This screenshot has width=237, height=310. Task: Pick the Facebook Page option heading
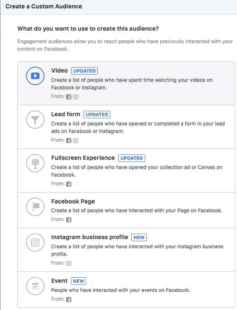(x=73, y=201)
